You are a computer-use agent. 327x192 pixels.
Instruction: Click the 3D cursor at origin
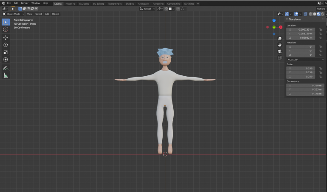(165, 154)
